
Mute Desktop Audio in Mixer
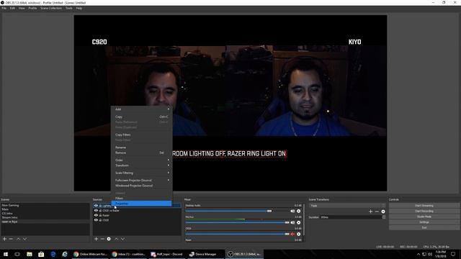point(292,211)
